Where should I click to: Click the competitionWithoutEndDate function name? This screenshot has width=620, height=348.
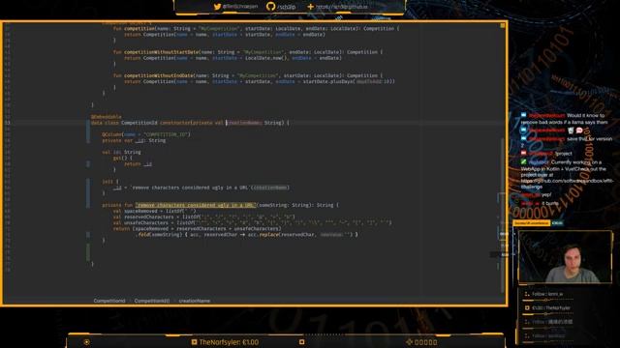point(159,75)
